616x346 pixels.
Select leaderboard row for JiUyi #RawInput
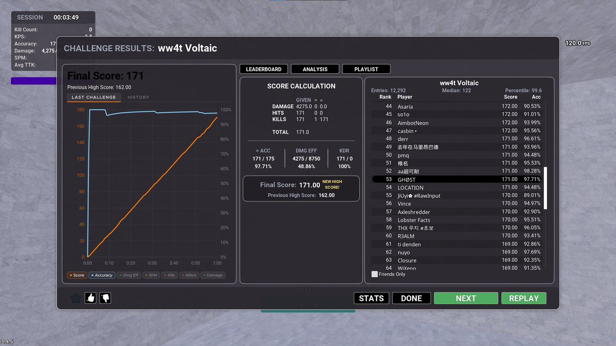pyautogui.click(x=457, y=195)
